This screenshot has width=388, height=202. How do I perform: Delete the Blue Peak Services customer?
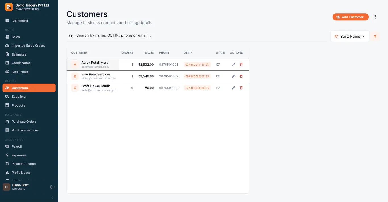[x=241, y=76]
